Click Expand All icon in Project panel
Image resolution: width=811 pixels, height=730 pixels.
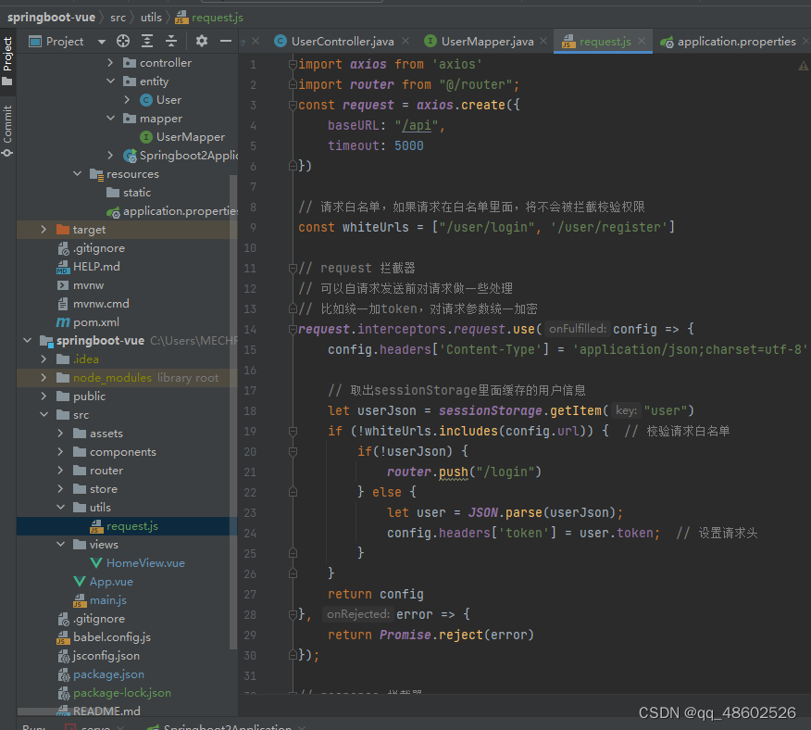coord(147,41)
